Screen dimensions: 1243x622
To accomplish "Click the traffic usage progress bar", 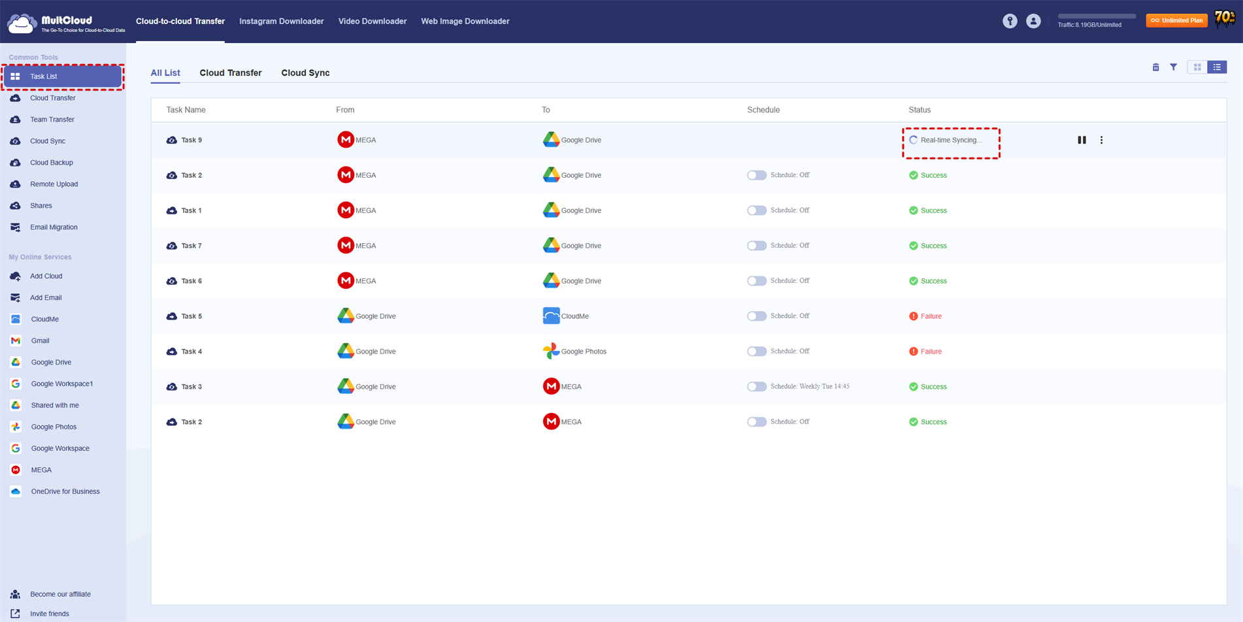I will coord(1096,16).
